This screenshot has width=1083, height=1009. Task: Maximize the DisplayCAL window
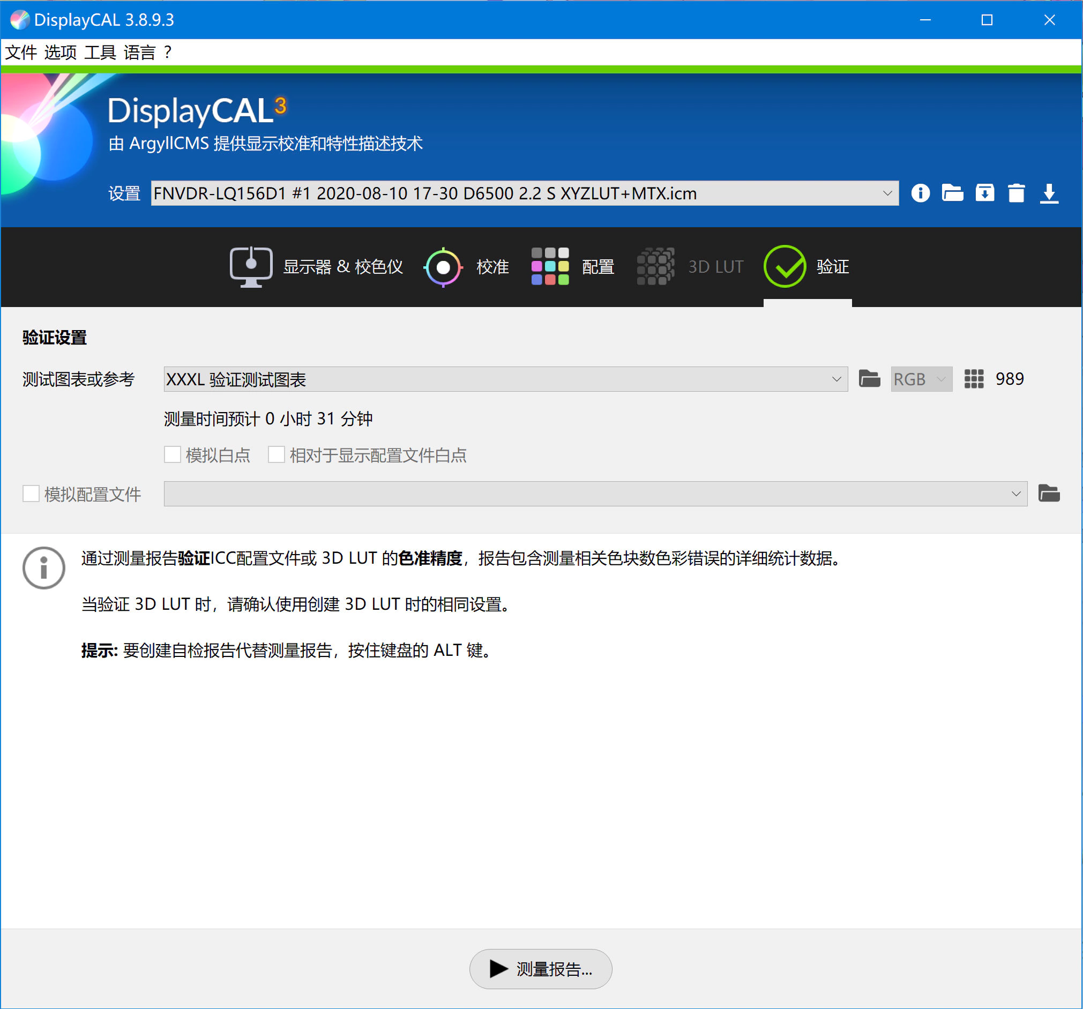[x=987, y=20]
